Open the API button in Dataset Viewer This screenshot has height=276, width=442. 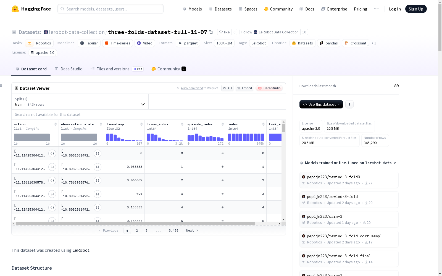click(x=227, y=88)
